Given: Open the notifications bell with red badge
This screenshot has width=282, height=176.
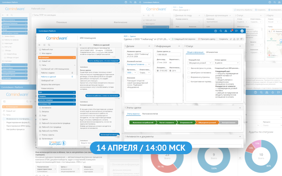Looking at the screenshot, I should point(231,31).
